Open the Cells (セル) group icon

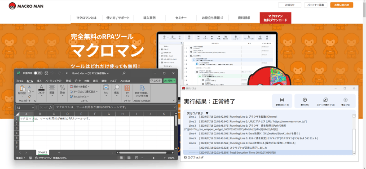coord(106,88)
